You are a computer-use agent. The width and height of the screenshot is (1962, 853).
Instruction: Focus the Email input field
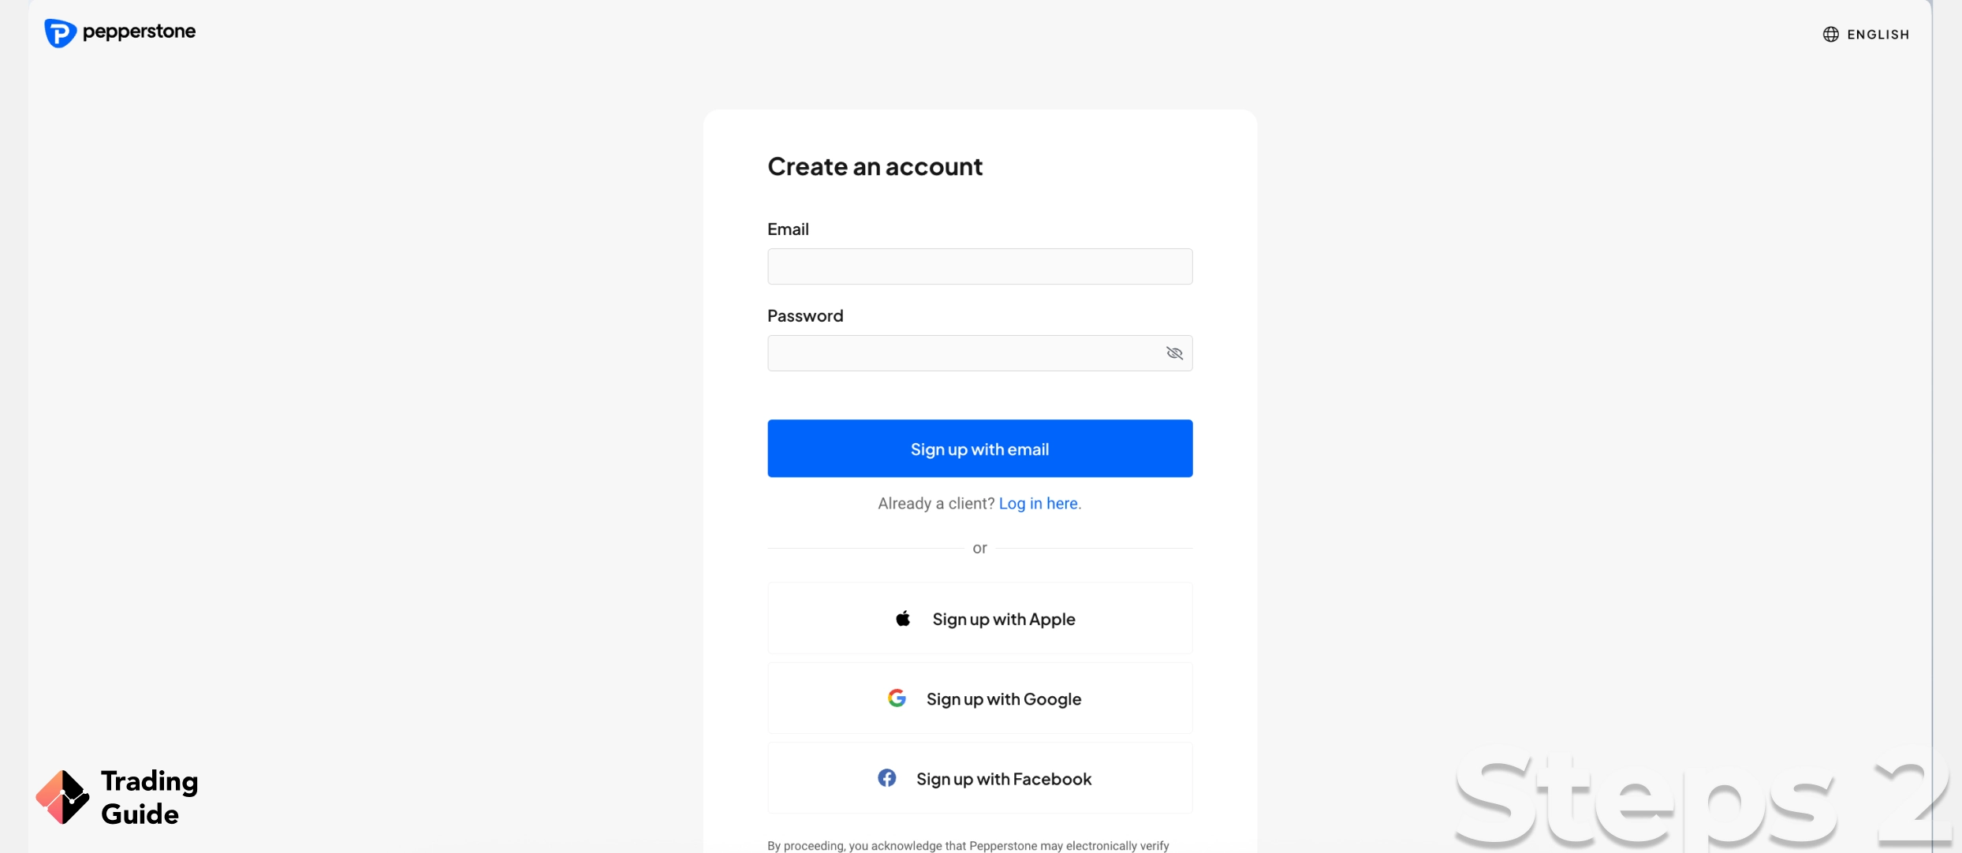979,266
